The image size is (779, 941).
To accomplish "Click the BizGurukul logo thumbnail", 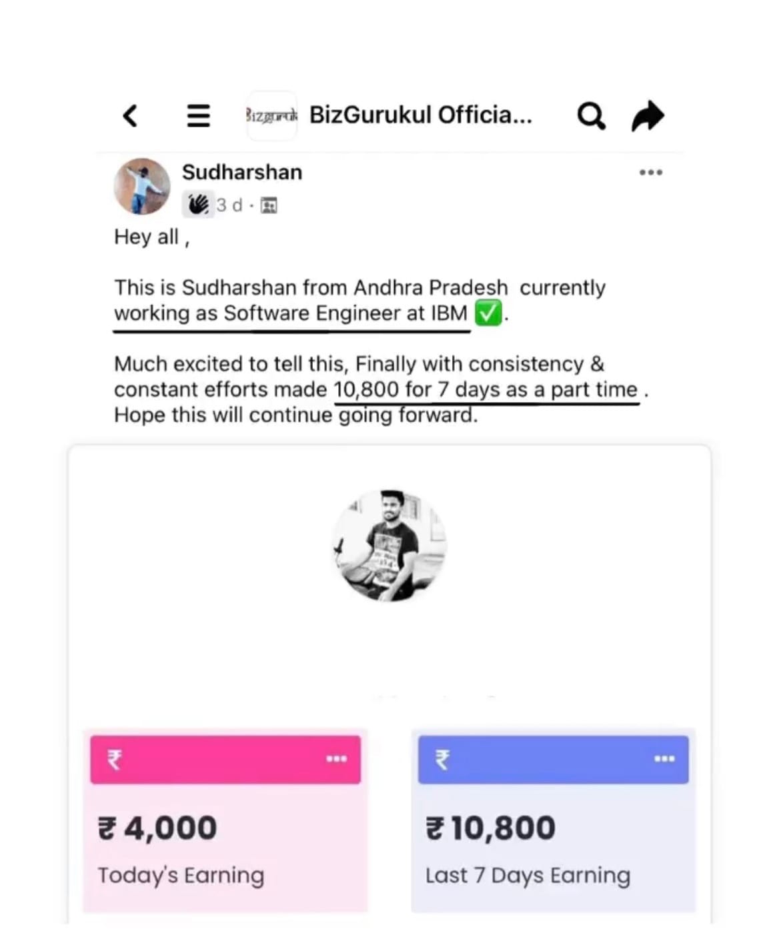I will coord(271,115).
